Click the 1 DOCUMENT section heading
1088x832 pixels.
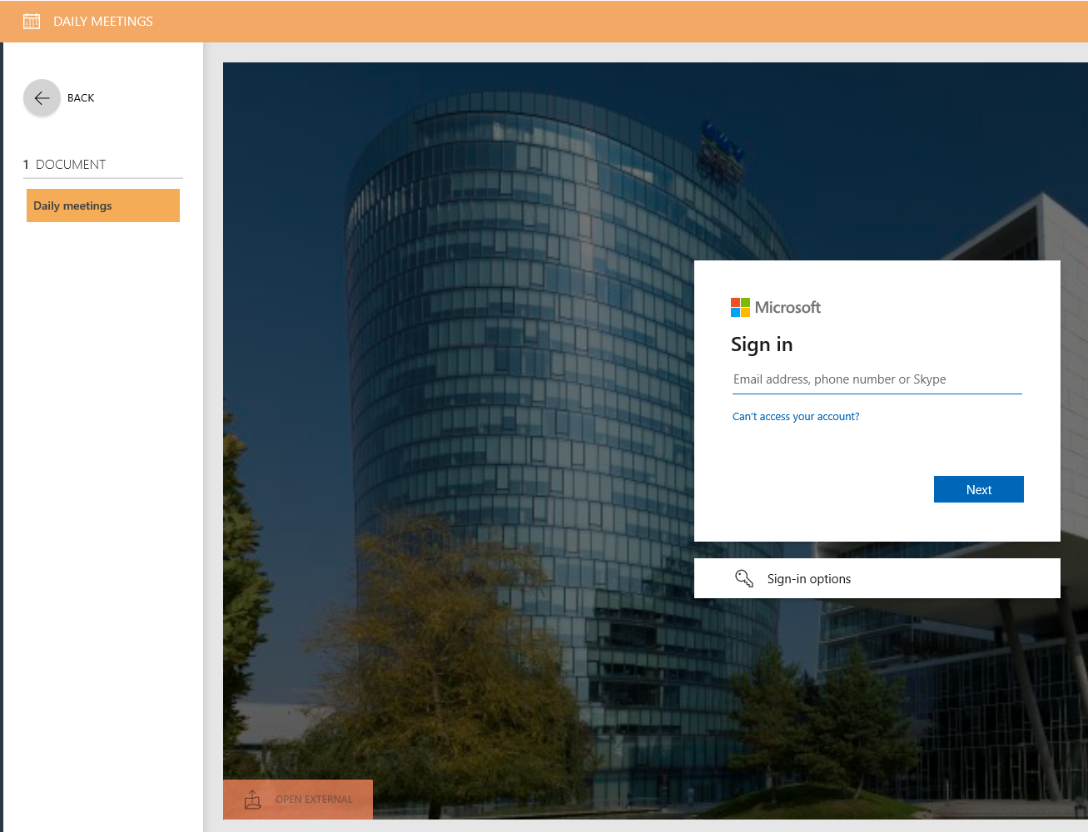(65, 165)
